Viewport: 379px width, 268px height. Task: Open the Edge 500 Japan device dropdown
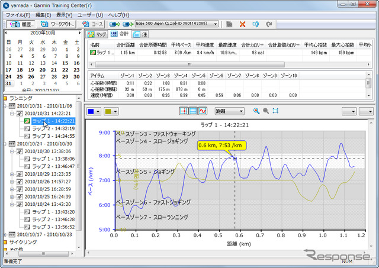176,24
